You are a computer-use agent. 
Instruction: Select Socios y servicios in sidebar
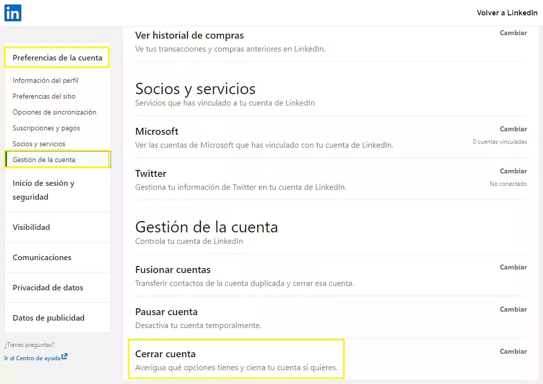click(39, 144)
